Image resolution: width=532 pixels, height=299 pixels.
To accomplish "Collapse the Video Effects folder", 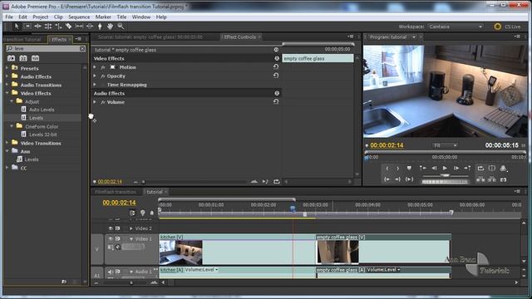I will coord(7,93).
